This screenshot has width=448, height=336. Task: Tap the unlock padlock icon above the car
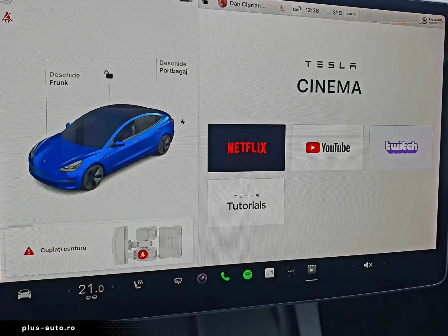(x=108, y=75)
